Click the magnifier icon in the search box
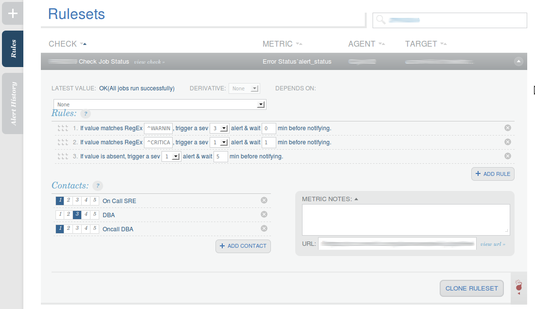Viewport: 535px width, 309px height. (380, 20)
